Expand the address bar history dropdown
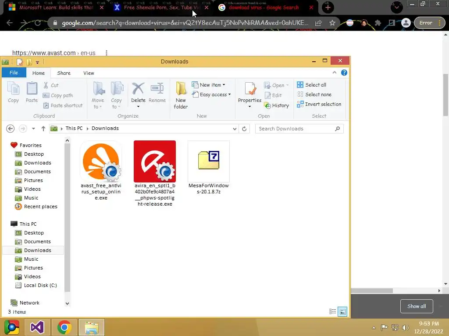Image resolution: width=449 pixels, height=336 pixels. pos(235,129)
